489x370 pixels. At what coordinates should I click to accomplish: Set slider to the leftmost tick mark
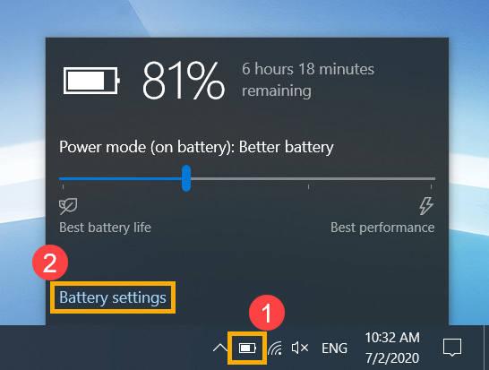[63, 186]
